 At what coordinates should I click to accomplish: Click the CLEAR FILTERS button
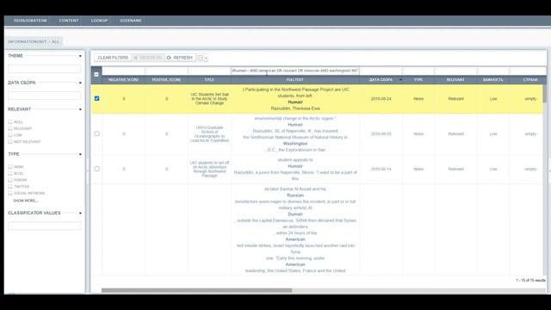(x=113, y=58)
